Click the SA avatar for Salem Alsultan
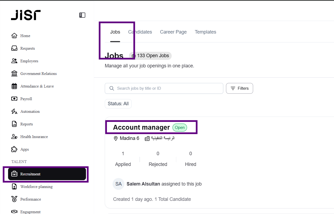This screenshot has height=214, width=334. [118, 184]
